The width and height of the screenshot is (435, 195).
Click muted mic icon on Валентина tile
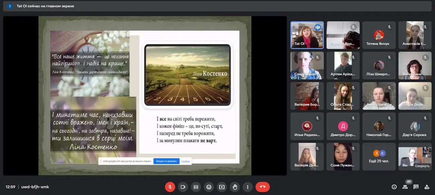(425, 57)
